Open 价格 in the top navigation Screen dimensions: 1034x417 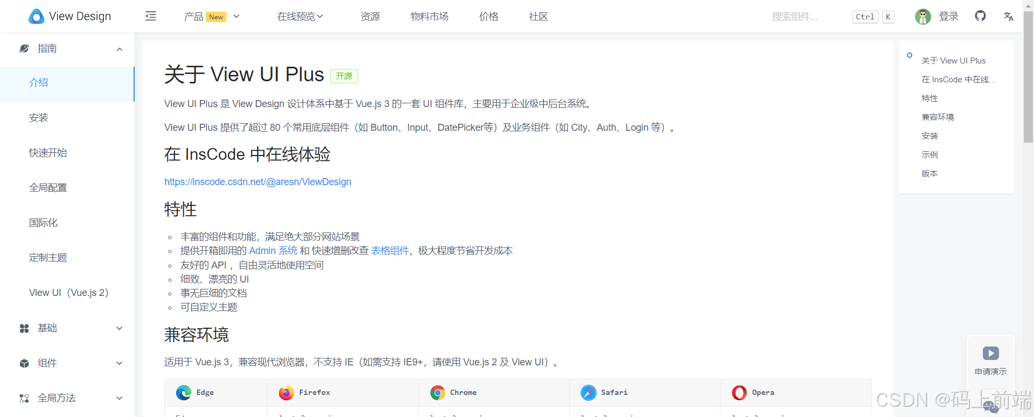(489, 17)
